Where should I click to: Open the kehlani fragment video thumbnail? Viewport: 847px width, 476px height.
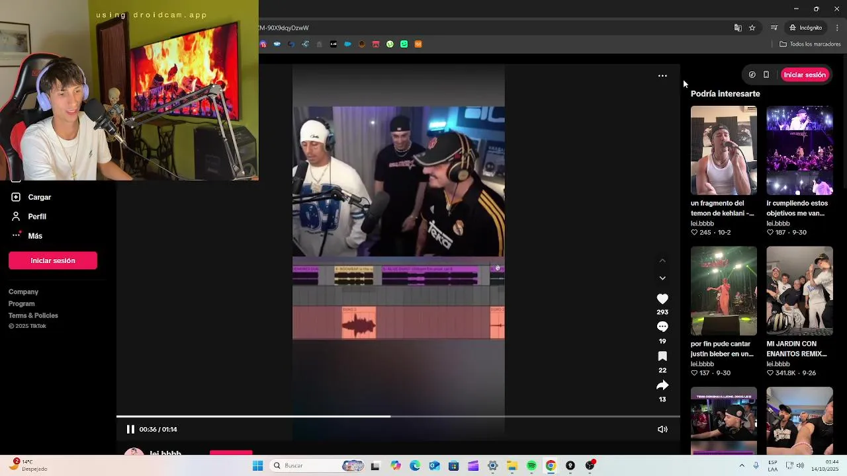click(724, 151)
